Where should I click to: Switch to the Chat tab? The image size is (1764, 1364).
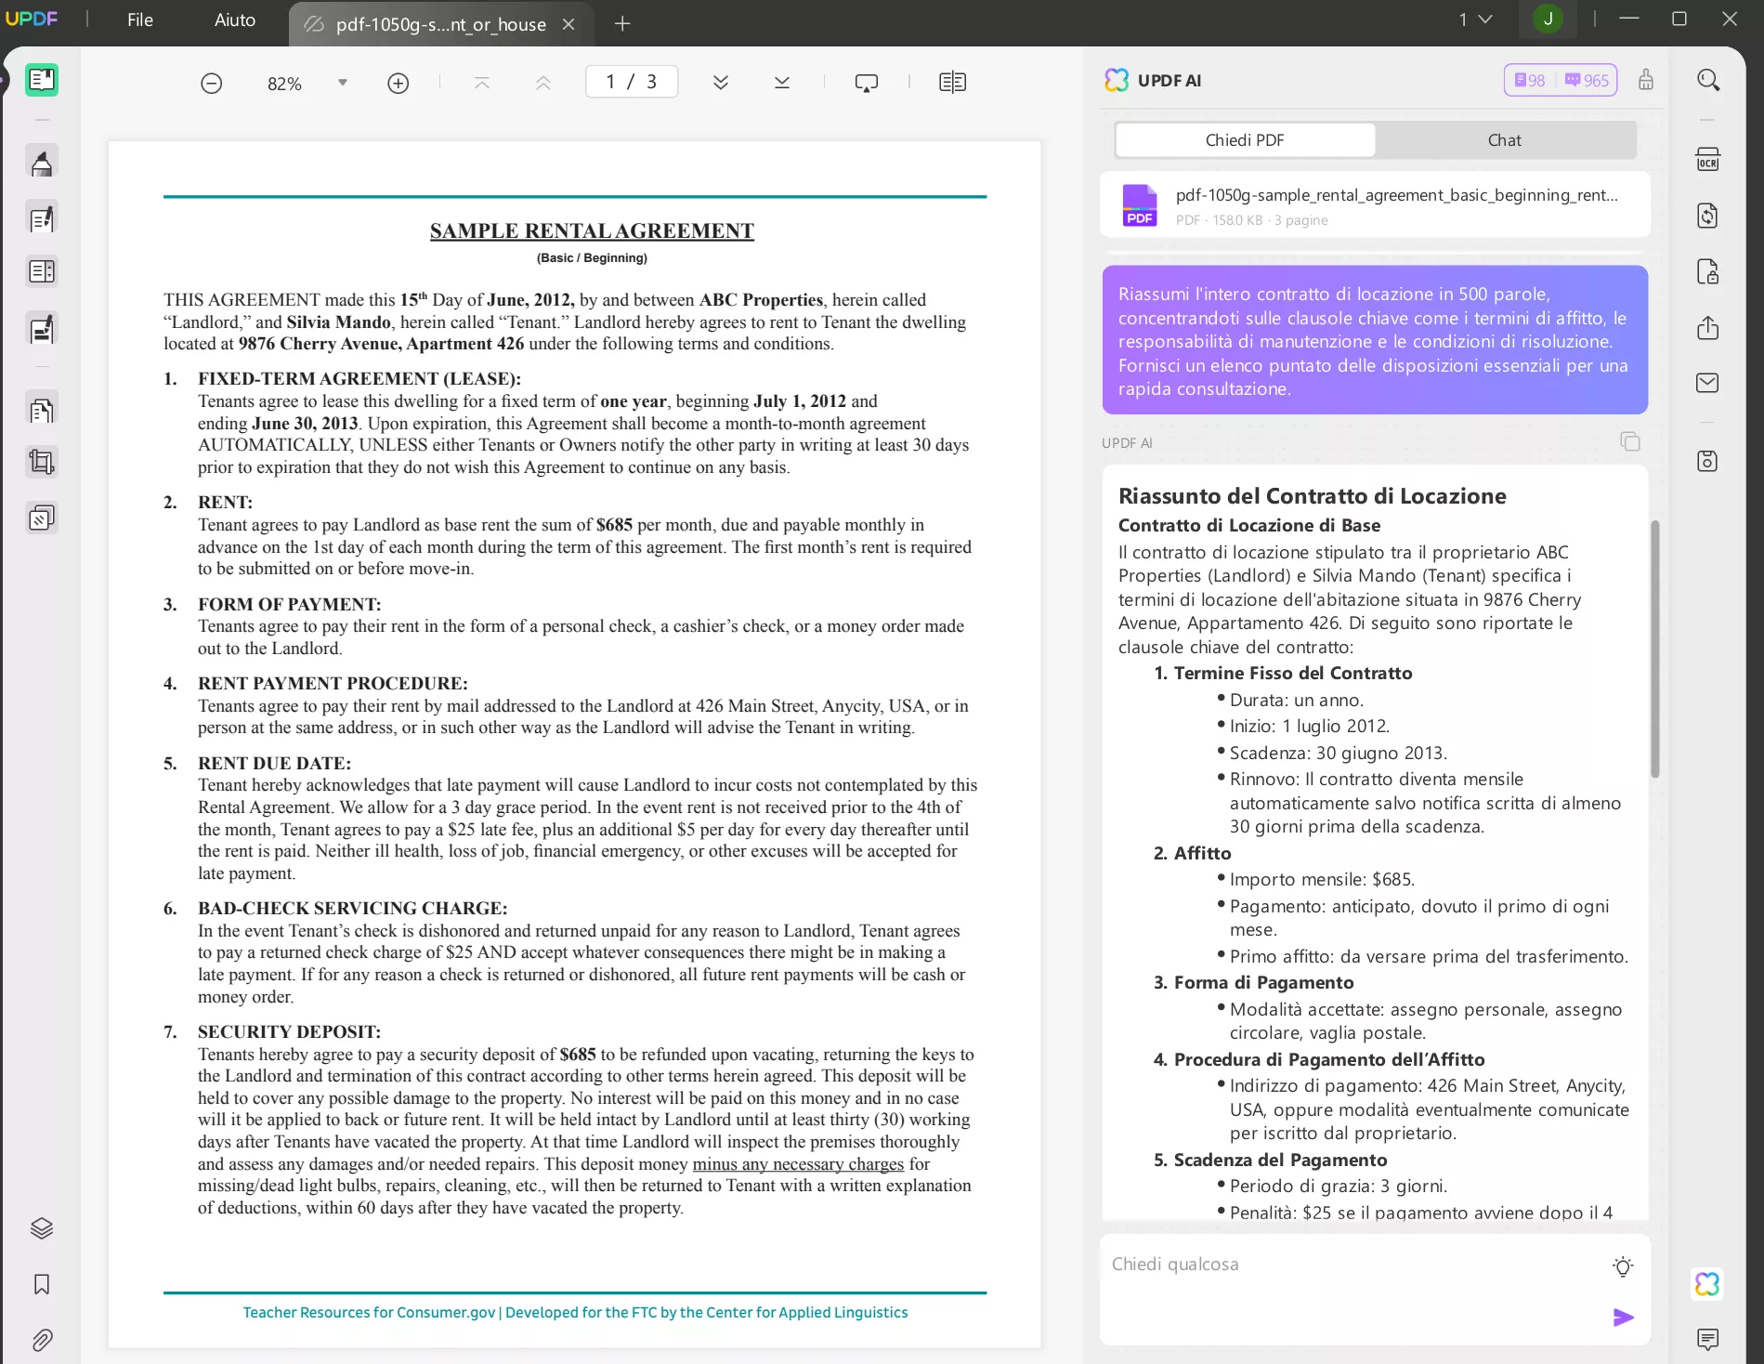pyautogui.click(x=1505, y=140)
